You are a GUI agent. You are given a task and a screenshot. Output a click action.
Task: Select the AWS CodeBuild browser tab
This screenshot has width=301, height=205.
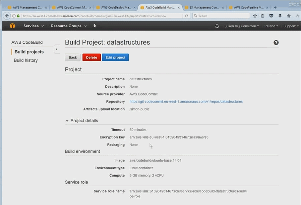(160, 8)
